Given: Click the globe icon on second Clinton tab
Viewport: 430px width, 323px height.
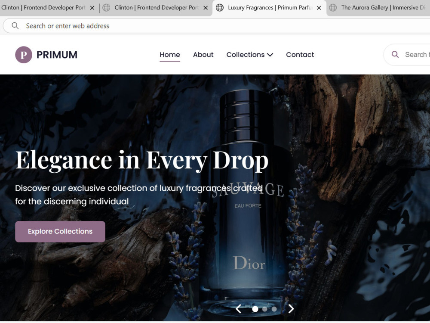Looking at the screenshot, I should click(106, 8).
